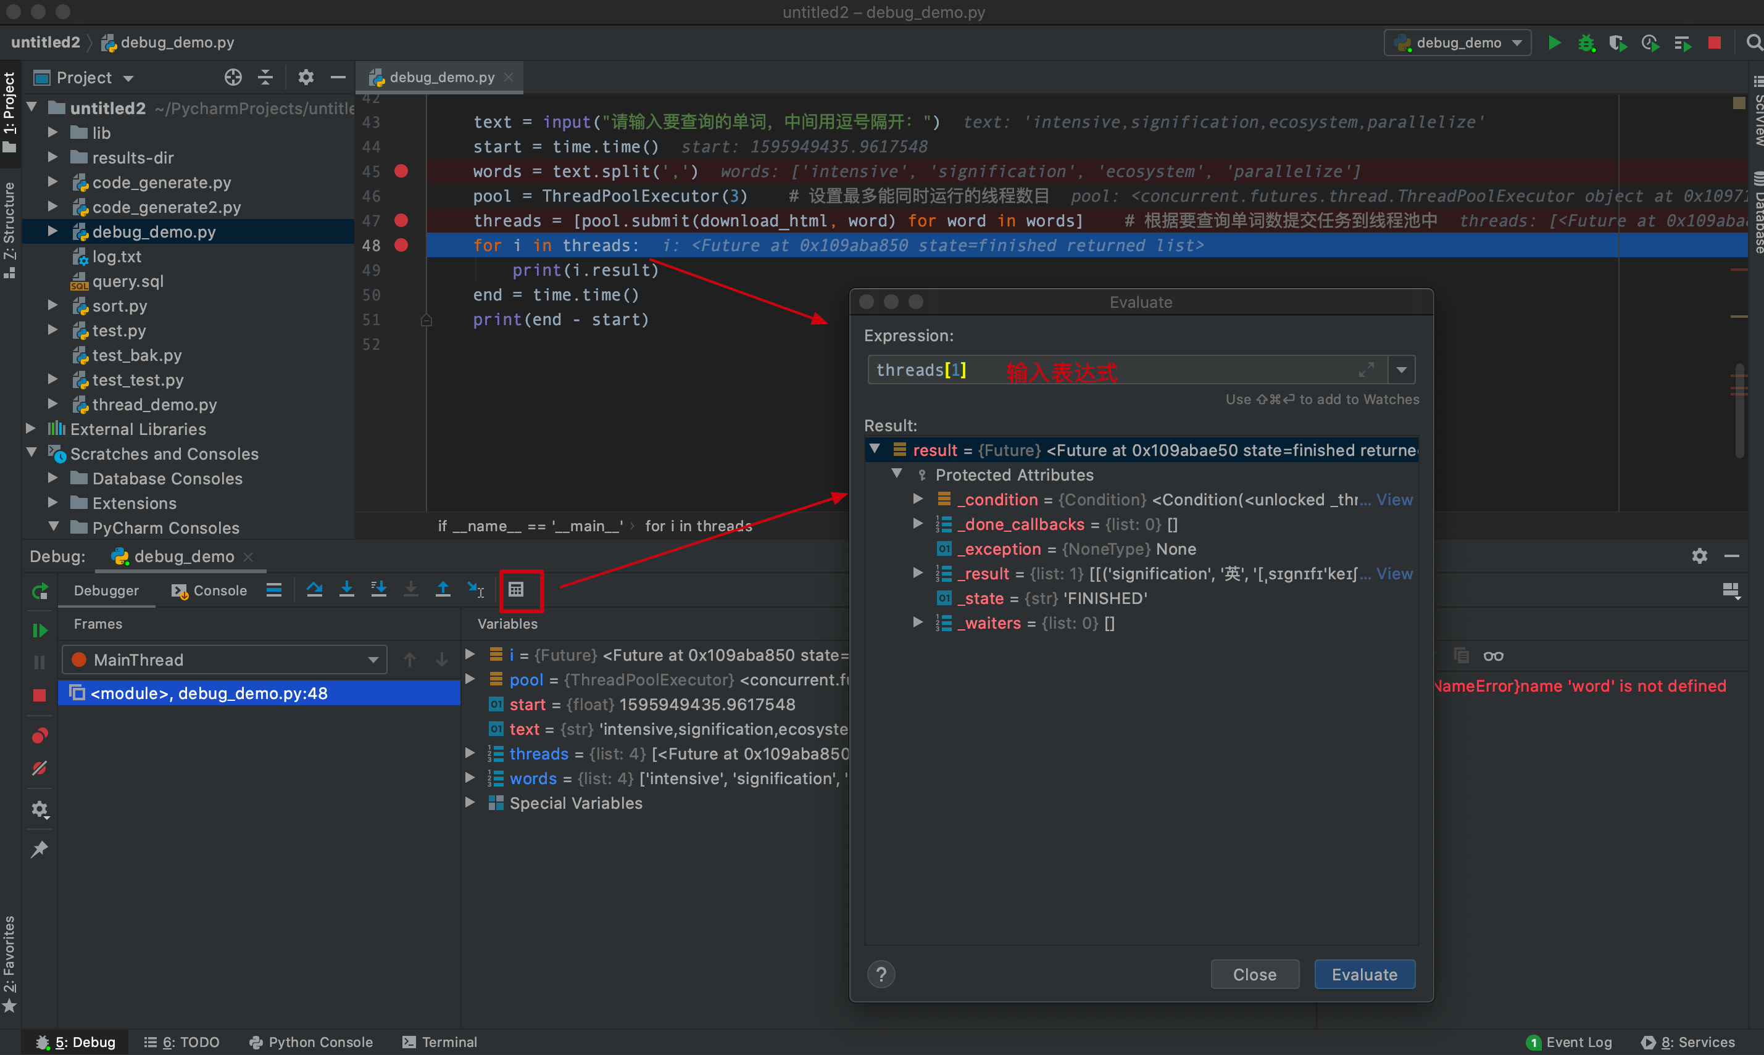Open Project panel settings gear
The height and width of the screenshot is (1055, 1764).
306,77
